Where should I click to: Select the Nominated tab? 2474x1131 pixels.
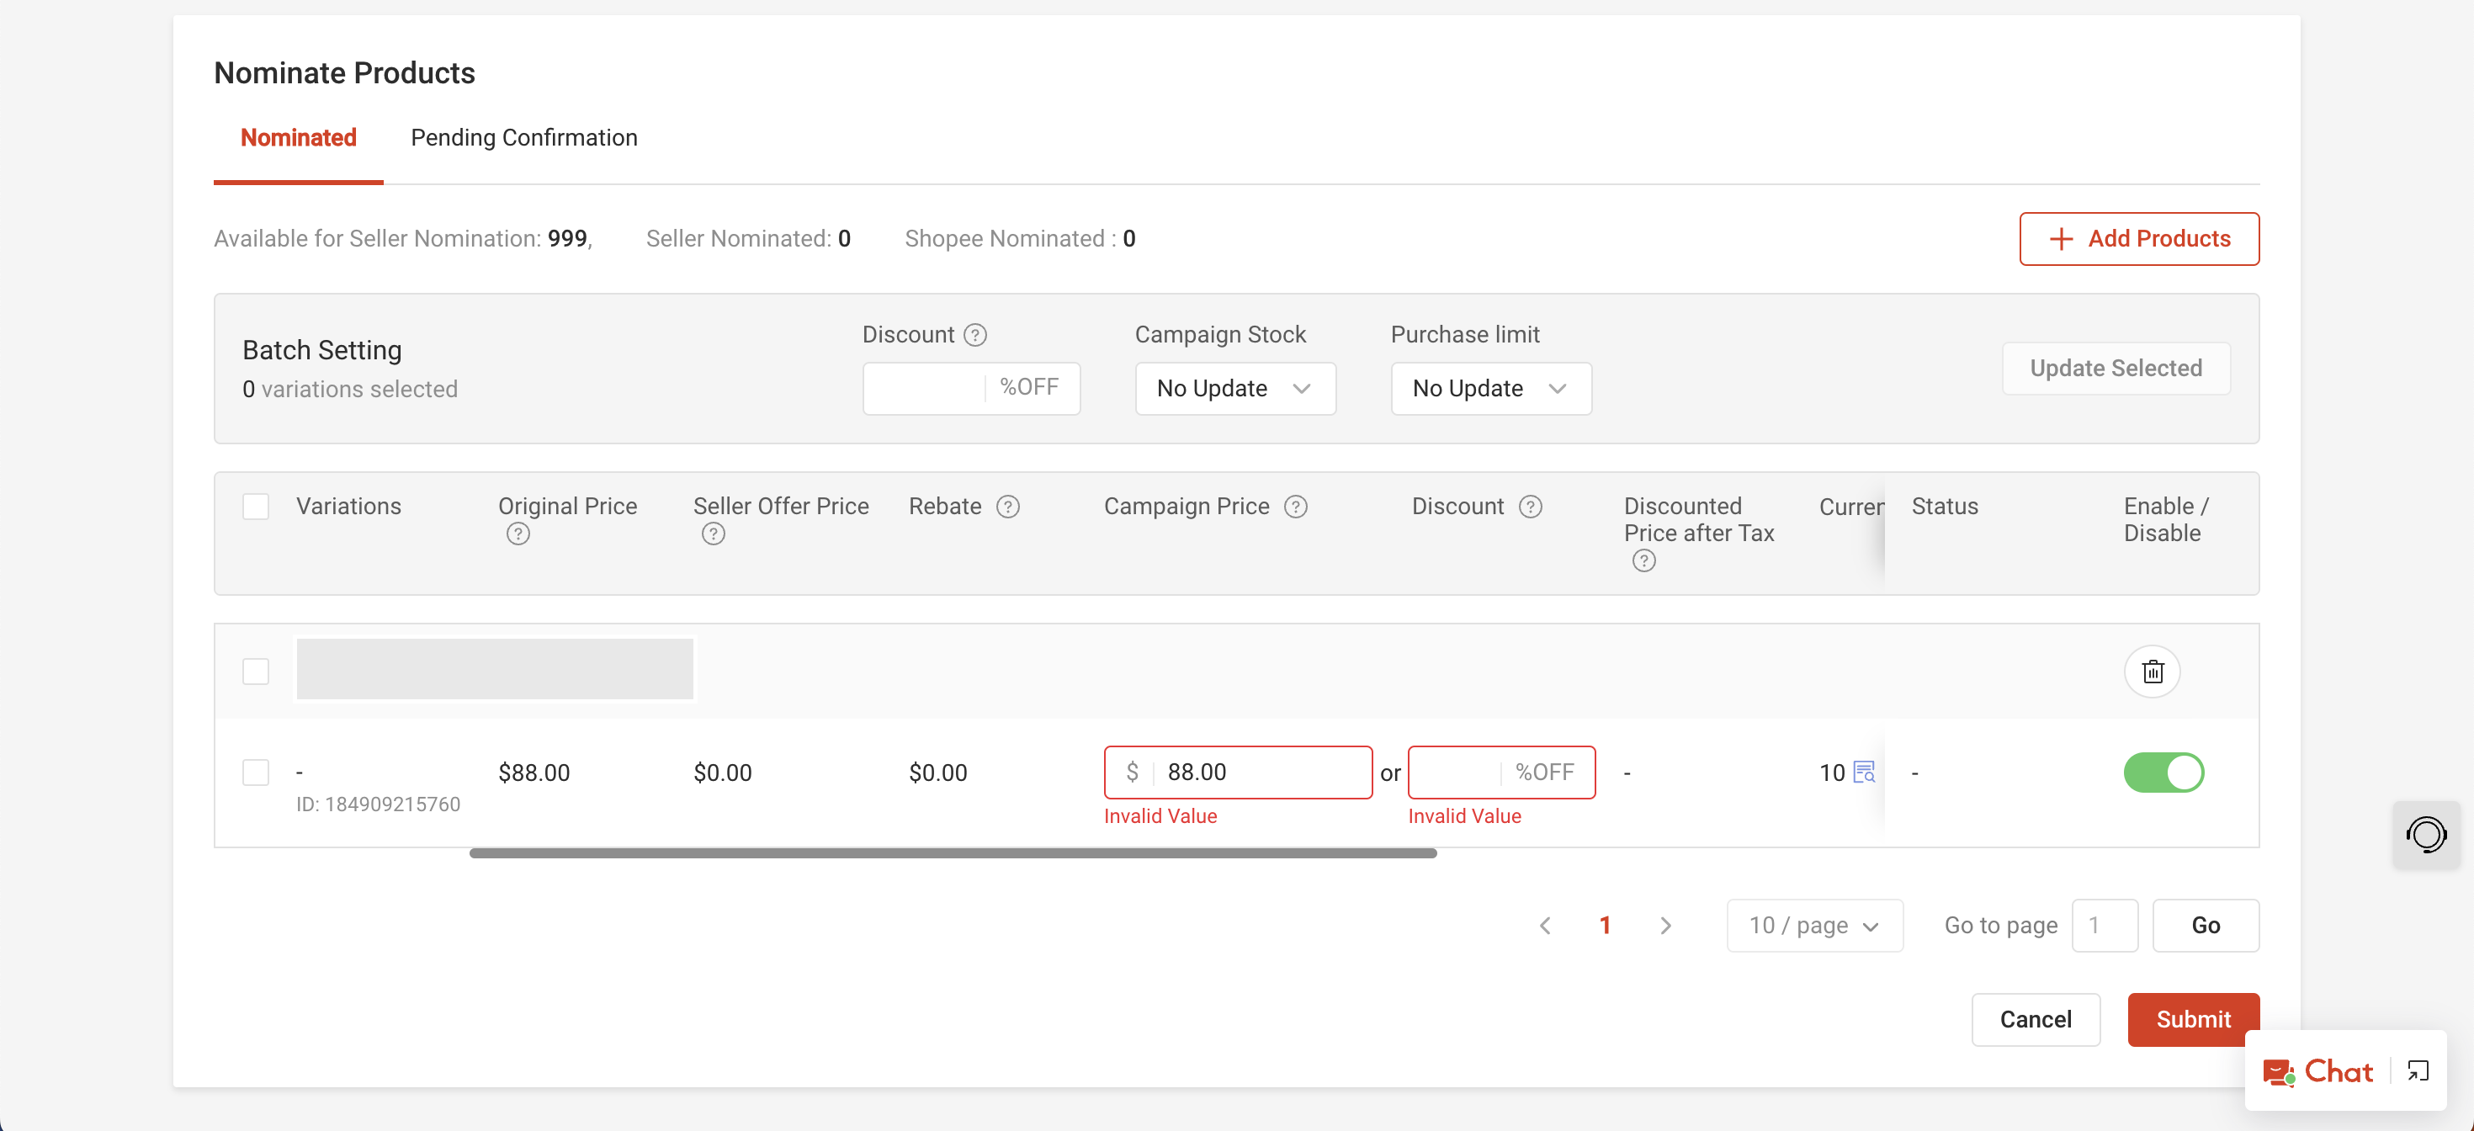coord(298,137)
